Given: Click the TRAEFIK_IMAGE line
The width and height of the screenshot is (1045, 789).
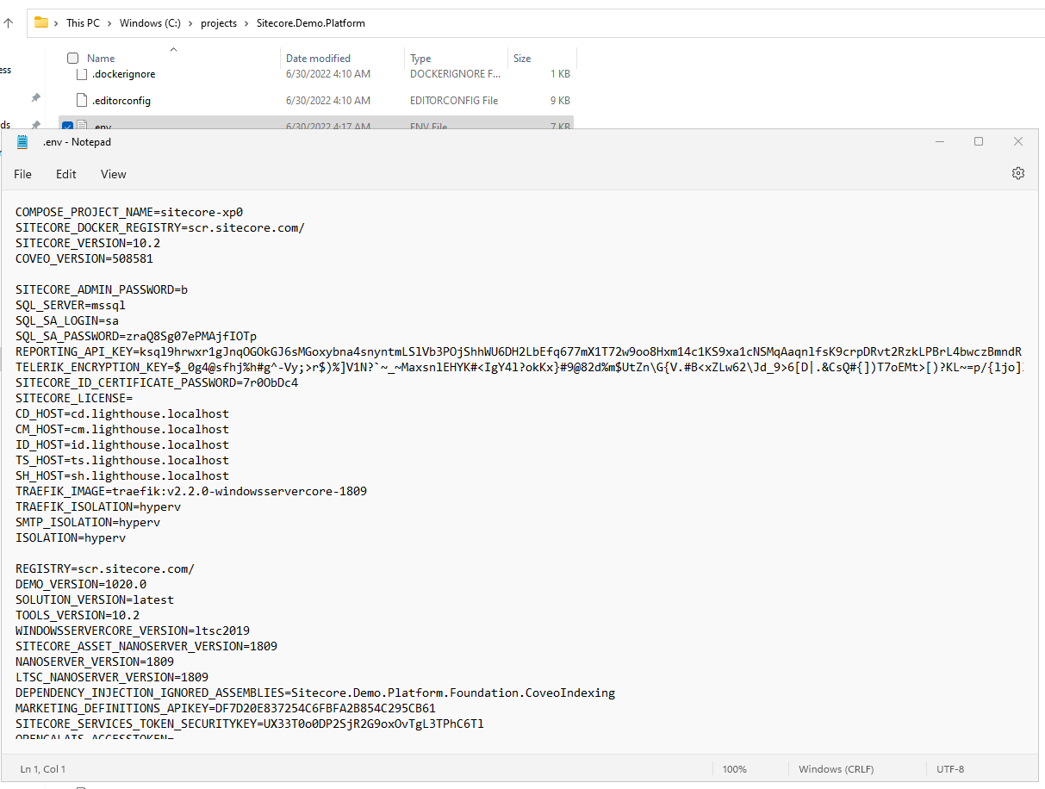Looking at the screenshot, I should (x=191, y=491).
